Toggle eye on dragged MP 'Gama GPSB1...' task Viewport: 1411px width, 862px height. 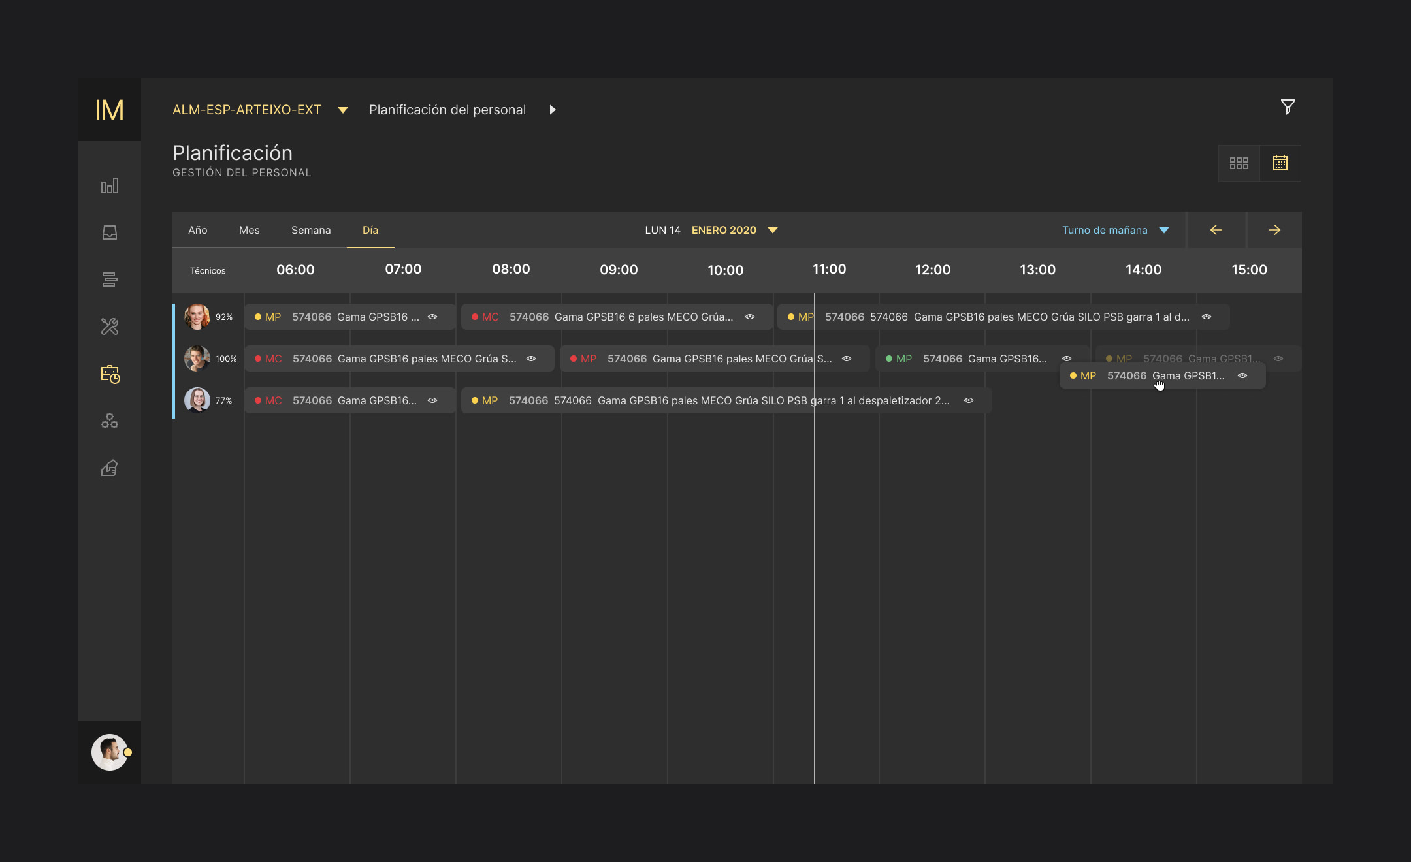click(x=1242, y=375)
